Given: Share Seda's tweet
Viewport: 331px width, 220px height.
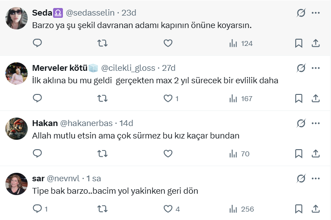Looking at the screenshot, I should pos(315,43).
